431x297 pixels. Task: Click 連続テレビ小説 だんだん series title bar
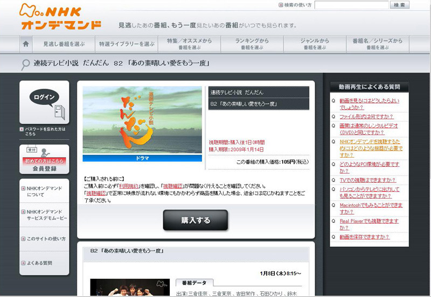tap(259, 92)
